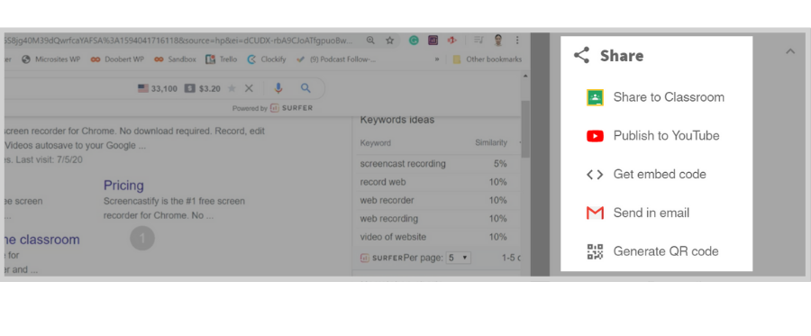Collapse the Share panel with the chevron
This screenshot has height=336, width=811.
789,51
